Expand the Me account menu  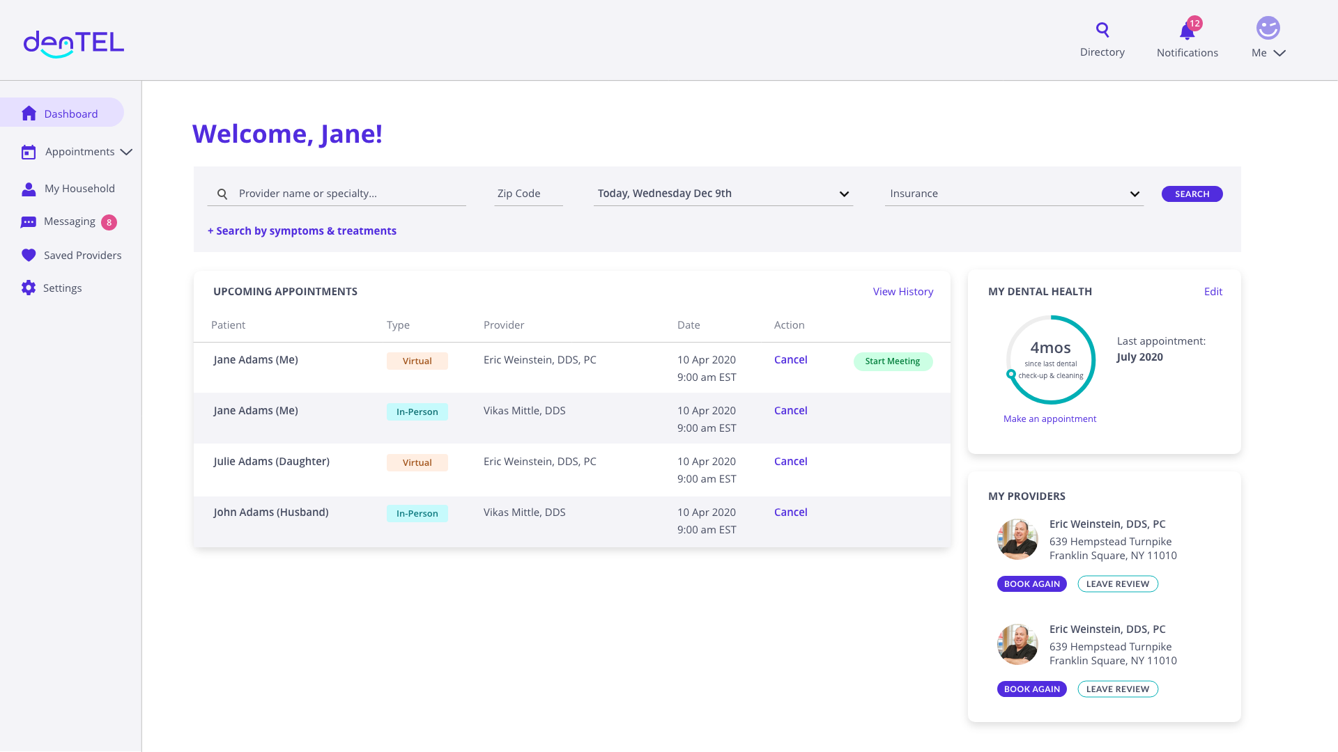click(1279, 53)
